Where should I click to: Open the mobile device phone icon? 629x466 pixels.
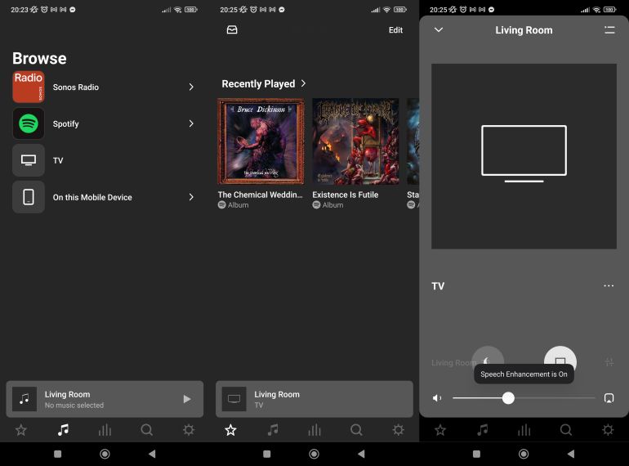tap(28, 197)
